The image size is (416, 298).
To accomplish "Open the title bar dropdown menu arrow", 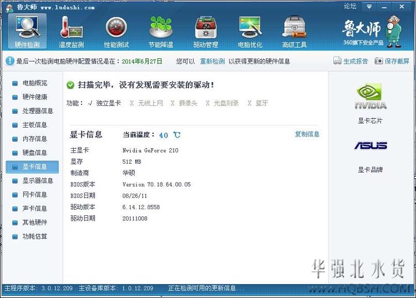I will pos(369,7).
